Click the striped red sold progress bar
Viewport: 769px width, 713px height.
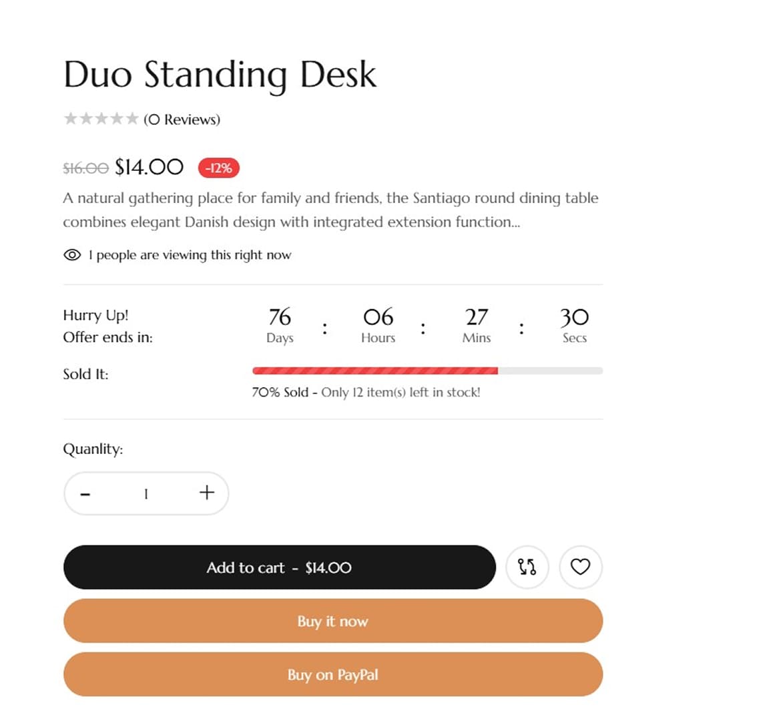(374, 371)
